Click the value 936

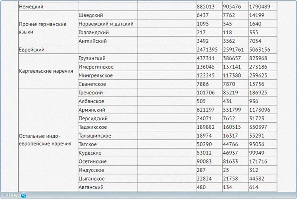pos(254,101)
